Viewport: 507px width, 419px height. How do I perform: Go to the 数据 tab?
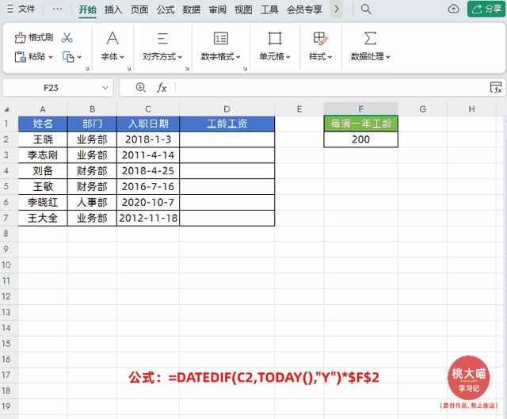point(192,10)
